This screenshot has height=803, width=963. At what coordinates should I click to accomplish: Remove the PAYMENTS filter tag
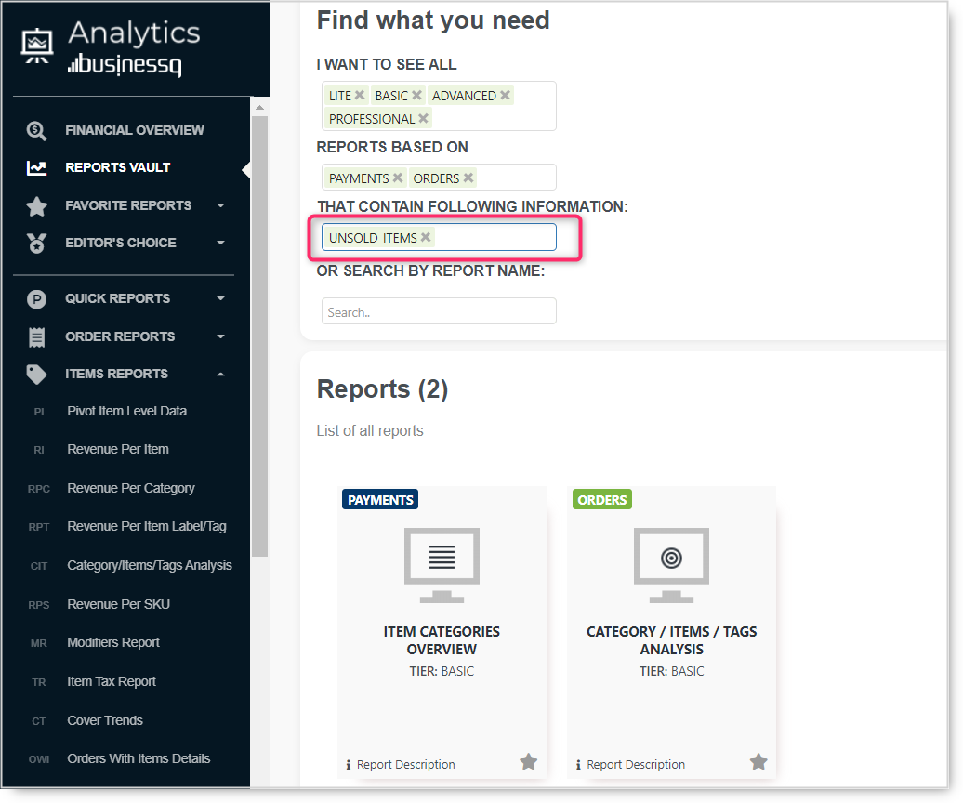pyautogui.click(x=397, y=178)
